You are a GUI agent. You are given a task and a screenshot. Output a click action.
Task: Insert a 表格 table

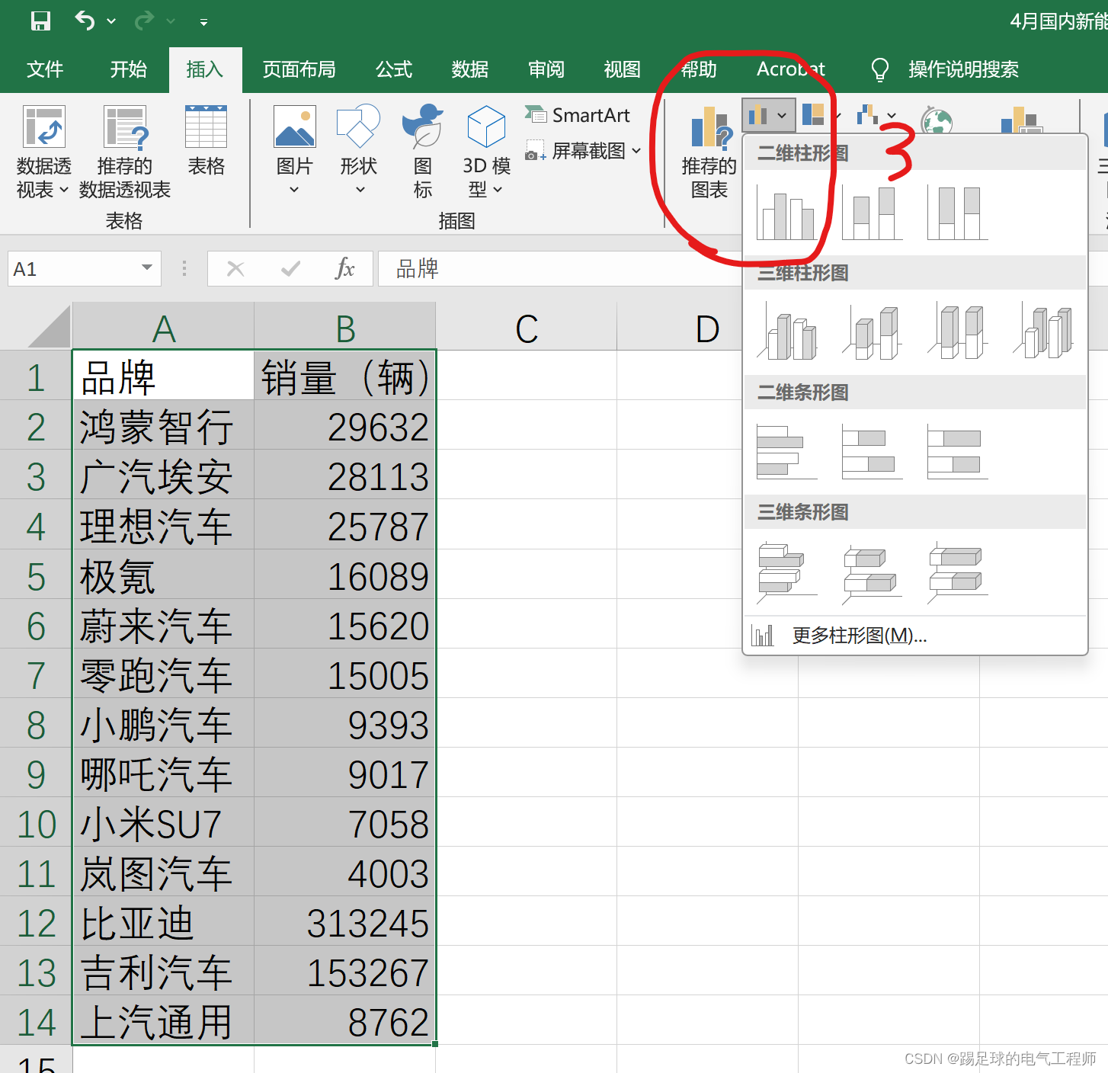click(x=206, y=140)
